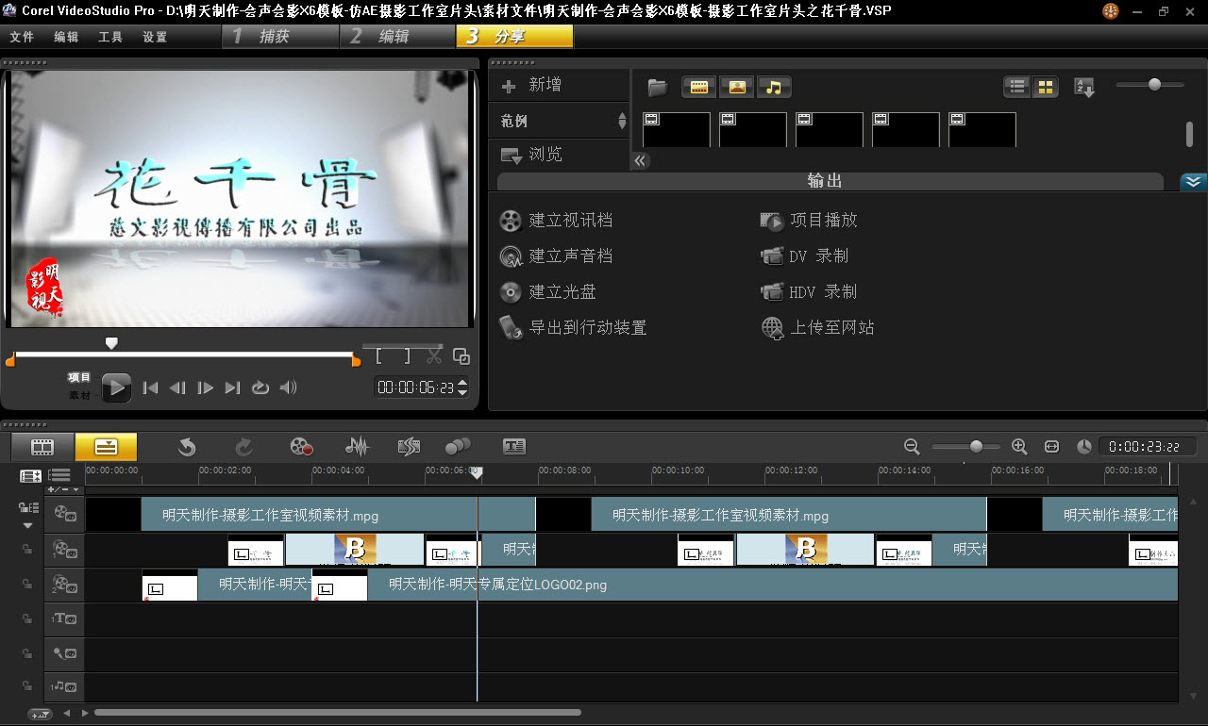The width and height of the screenshot is (1208, 726).
Task: Click the play button in preview
Action: (116, 387)
